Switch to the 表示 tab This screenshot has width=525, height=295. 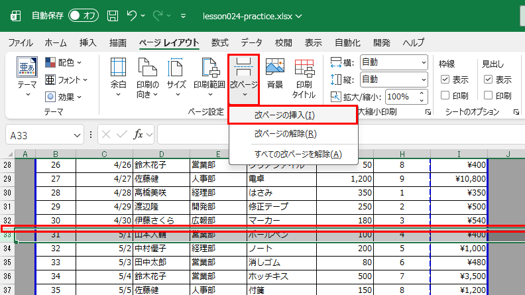313,43
